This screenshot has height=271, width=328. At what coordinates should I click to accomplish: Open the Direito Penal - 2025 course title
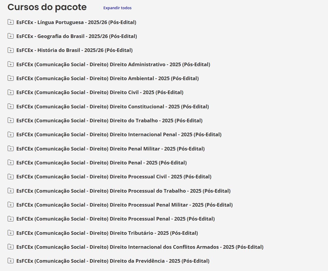point(101,163)
